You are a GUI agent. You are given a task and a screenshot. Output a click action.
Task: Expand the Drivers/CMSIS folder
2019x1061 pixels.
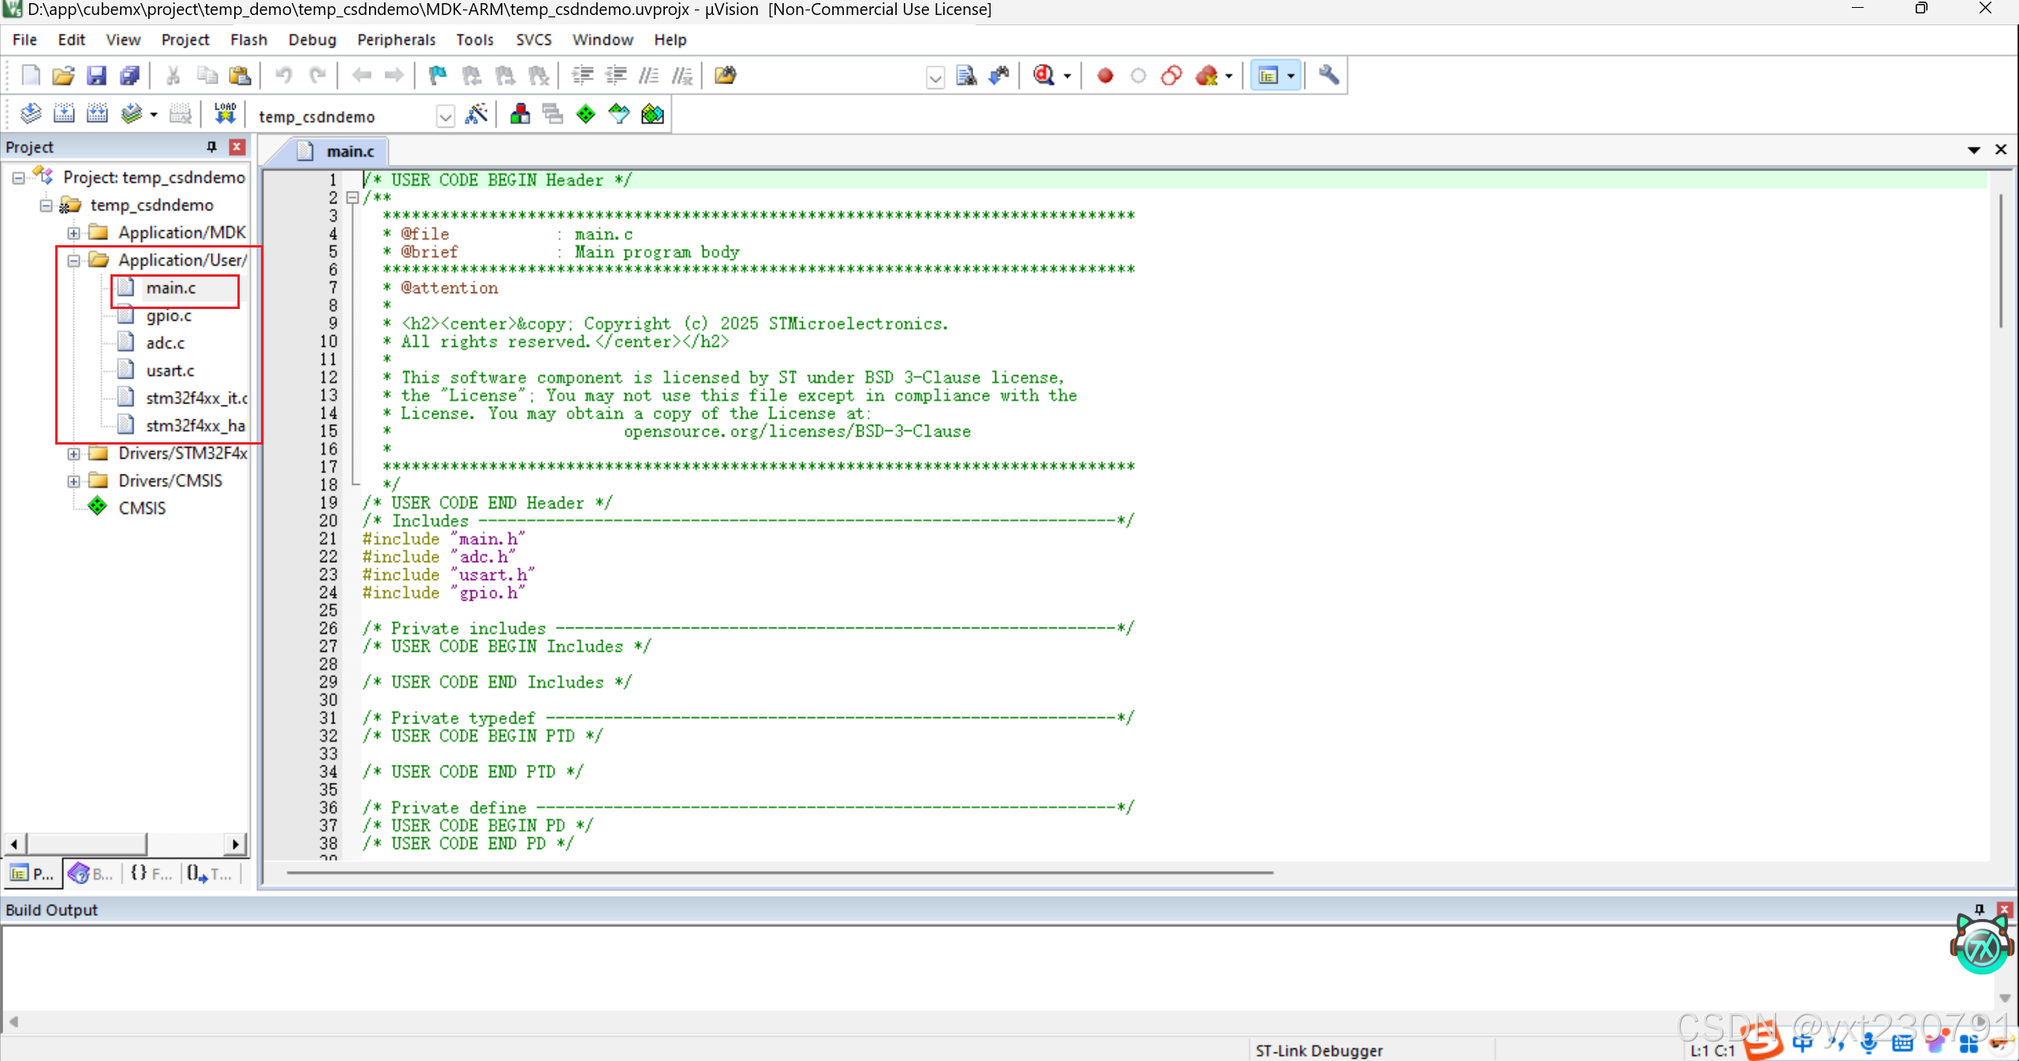[73, 481]
